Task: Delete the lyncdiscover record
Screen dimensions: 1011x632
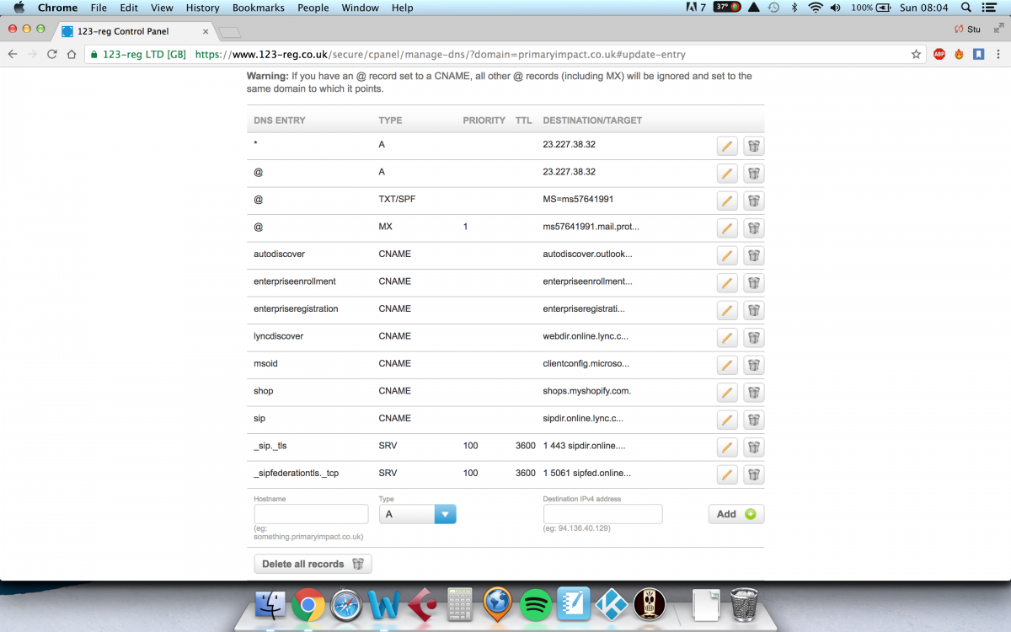Action: click(754, 338)
